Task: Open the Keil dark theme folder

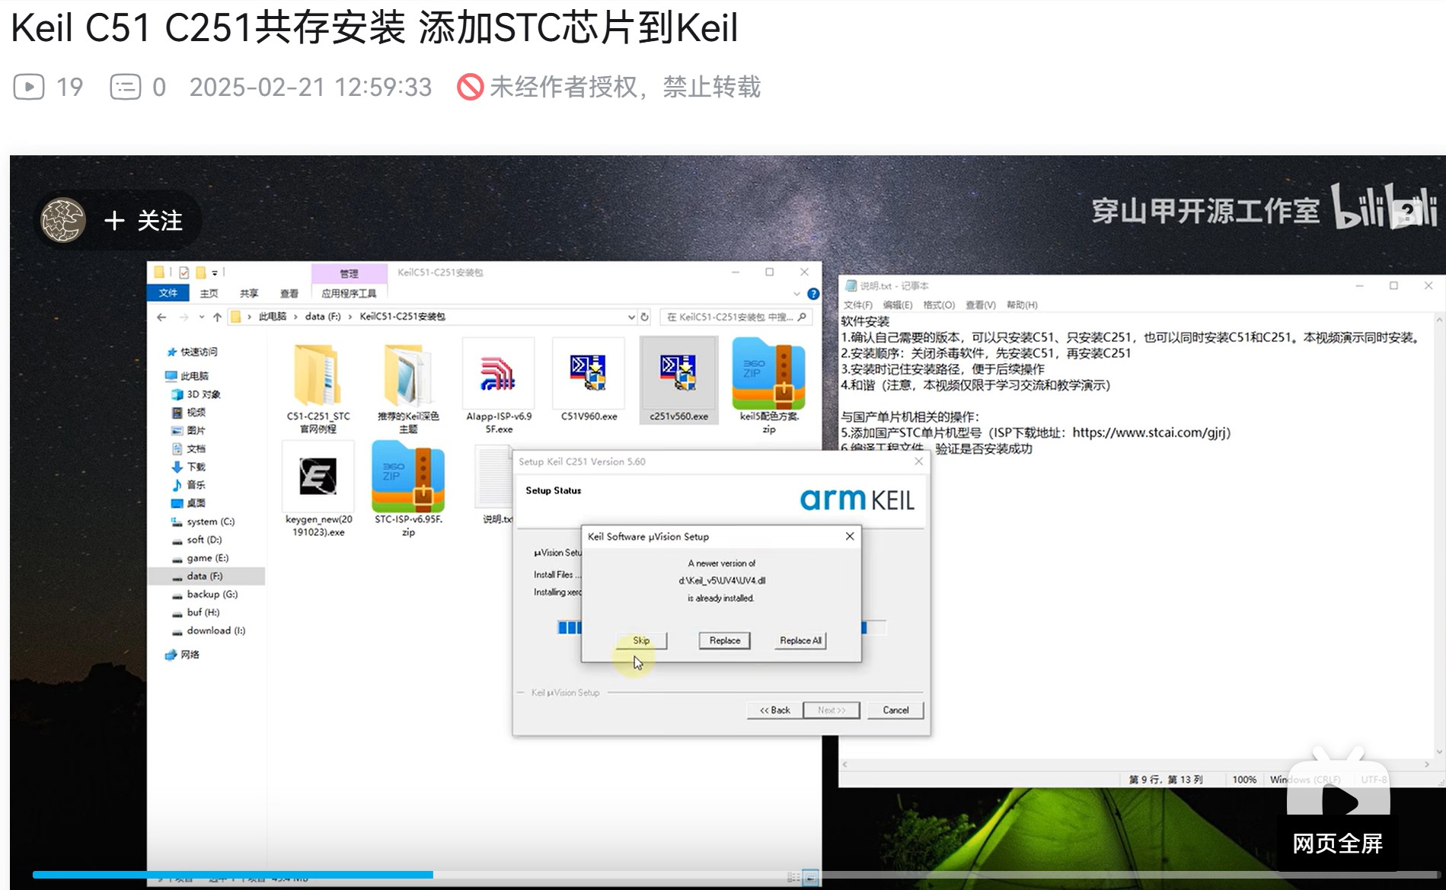Action: (x=408, y=375)
